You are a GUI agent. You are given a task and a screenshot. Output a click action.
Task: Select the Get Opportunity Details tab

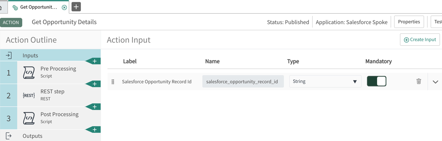click(38, 7)
